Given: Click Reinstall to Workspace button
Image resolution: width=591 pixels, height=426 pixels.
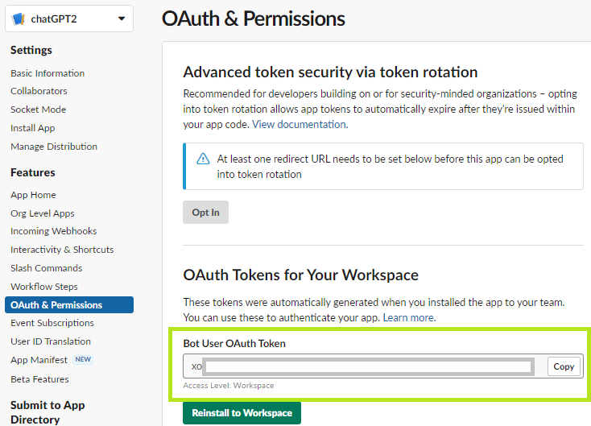Looking at the screenshot, I should pyautogui.click(x=242, y=413).
